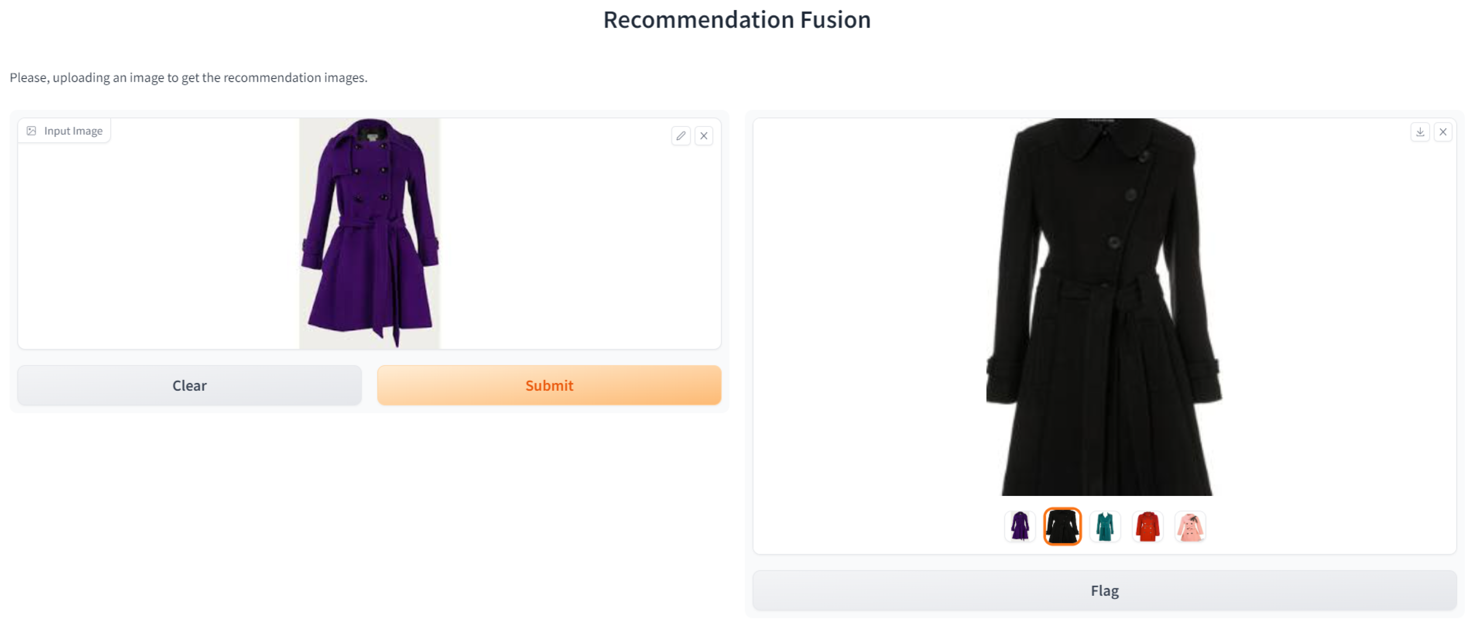Screen dimensions: 1472x631
Task: Show the teal coat recommendation thumbnail
Action: [x=1105, y=526]
